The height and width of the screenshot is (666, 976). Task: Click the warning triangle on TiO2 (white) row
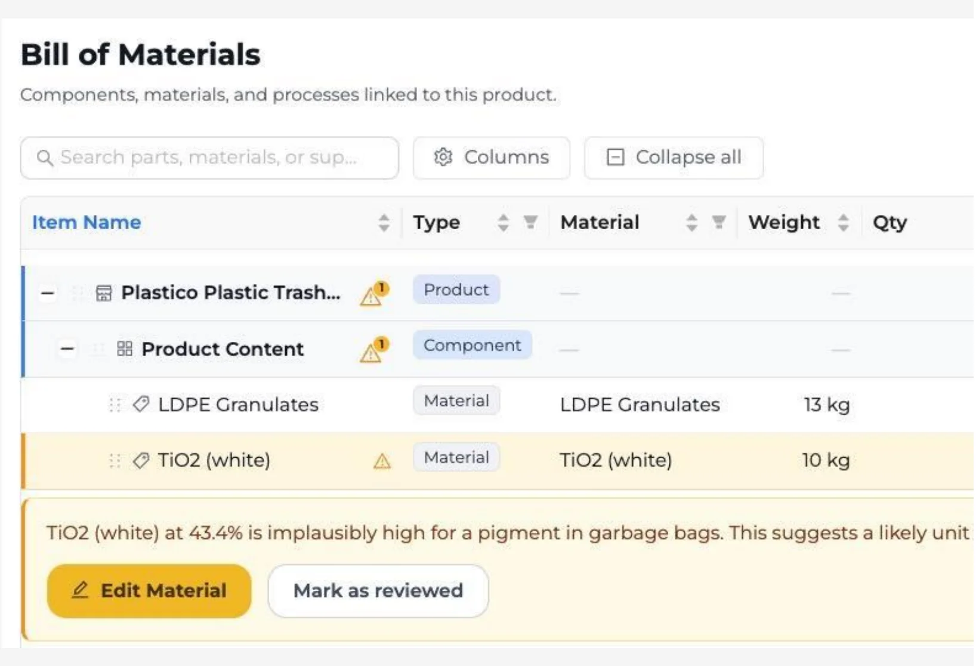(382, 461)
